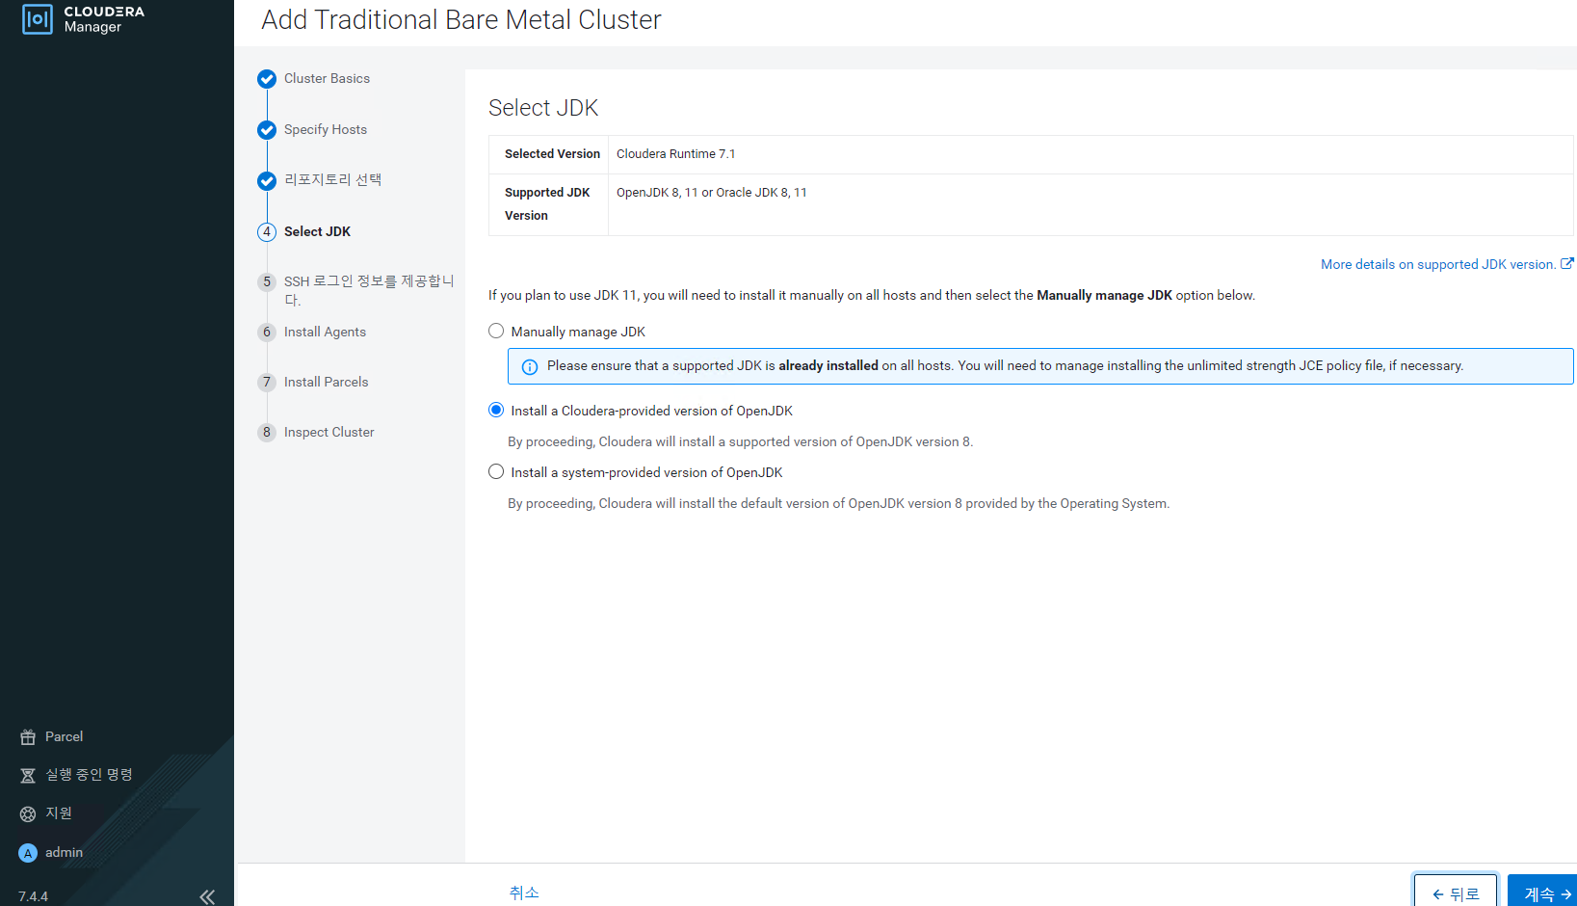Screen dimensions: 1577x906
Task: Go to Select JDK step
Action: coord(317,231)
